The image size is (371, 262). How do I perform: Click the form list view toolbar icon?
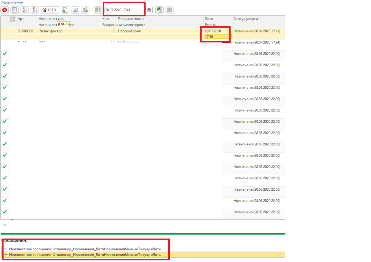pyautogui.click(x=75, y=10)
